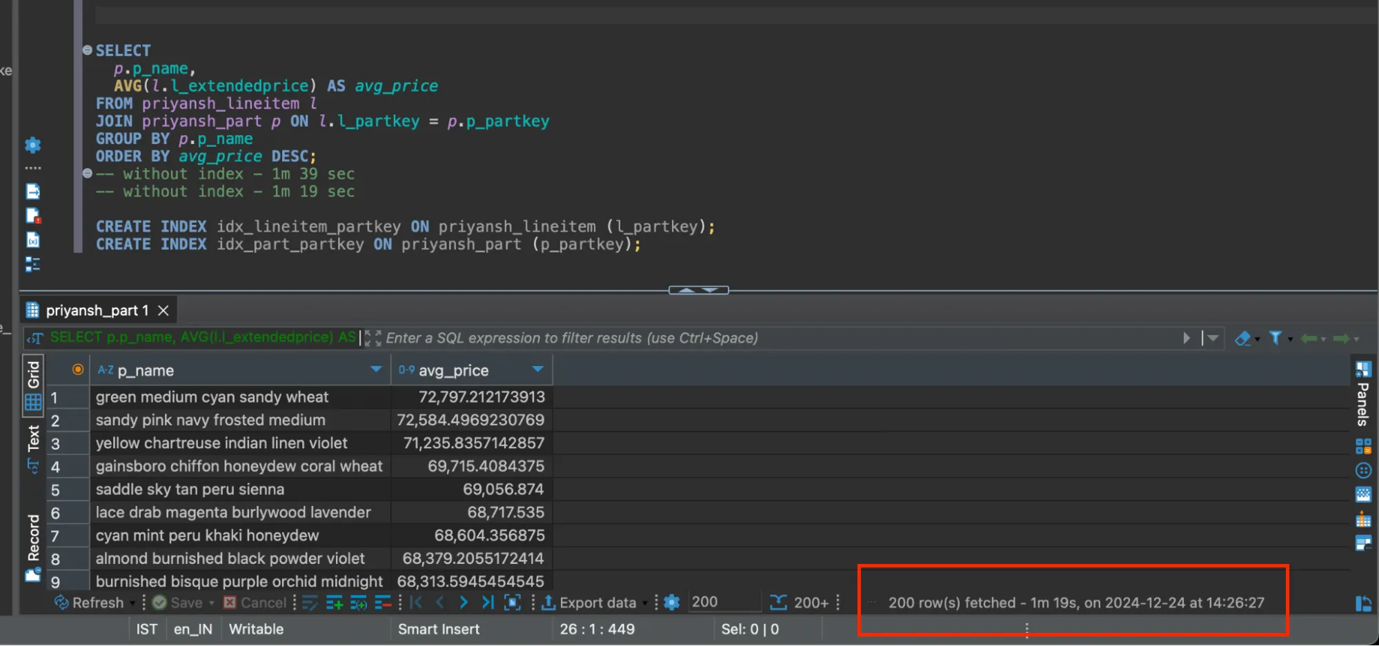This screenshot has width=1379, height=646.
Task: Click the fetch next page icon
Action: [513, 603]
